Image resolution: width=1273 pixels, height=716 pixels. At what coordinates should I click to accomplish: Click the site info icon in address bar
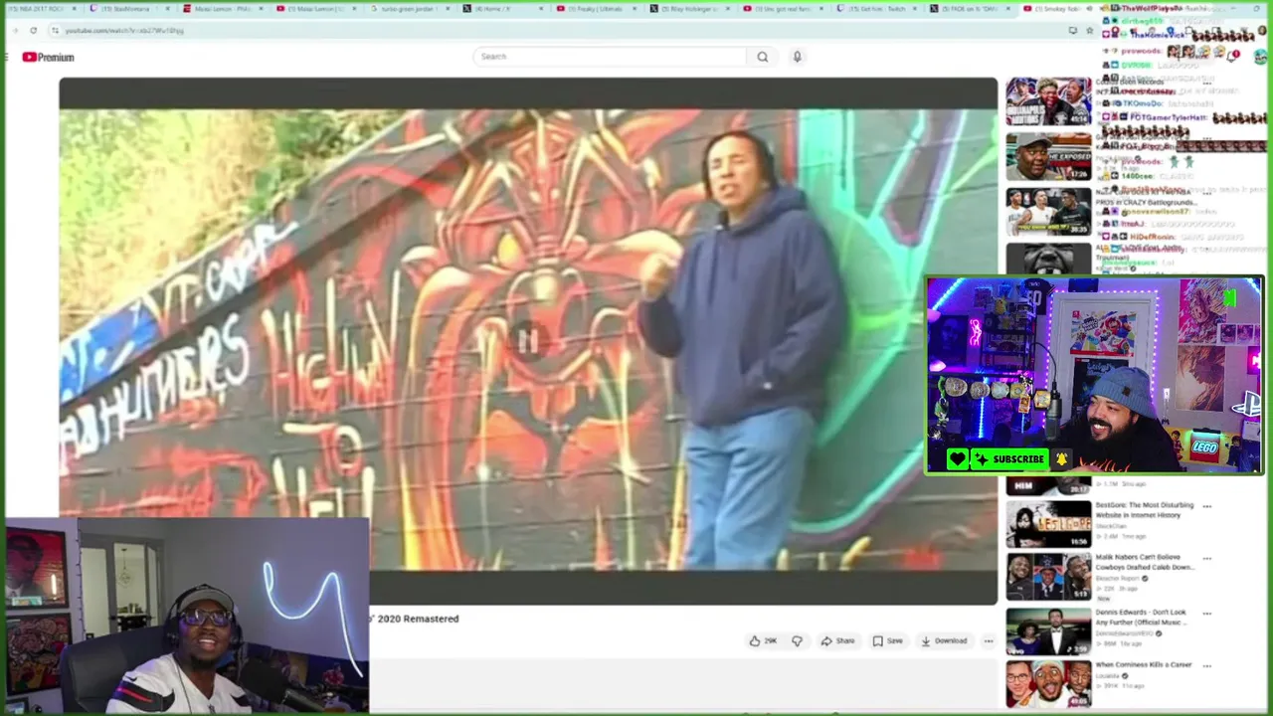pyautogui.click(x=55, y=30)
